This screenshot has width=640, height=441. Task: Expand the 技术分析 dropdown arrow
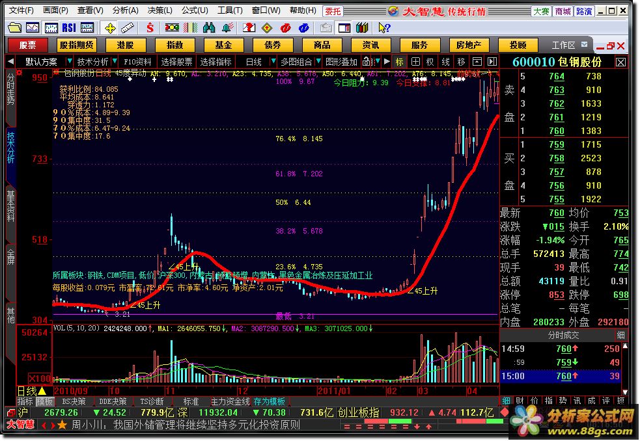pos(115,61)
